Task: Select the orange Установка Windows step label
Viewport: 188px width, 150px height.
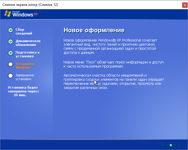Action: pyautogui.click(x=25, y=65)
